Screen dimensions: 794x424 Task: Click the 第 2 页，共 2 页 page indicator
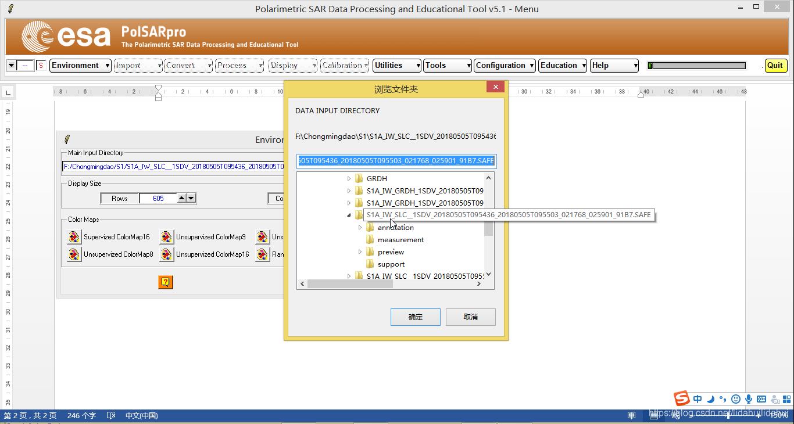click(x=30, y=415)
